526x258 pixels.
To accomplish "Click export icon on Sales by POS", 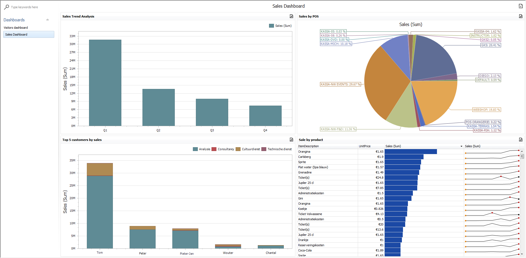I will tap(521, 16).
